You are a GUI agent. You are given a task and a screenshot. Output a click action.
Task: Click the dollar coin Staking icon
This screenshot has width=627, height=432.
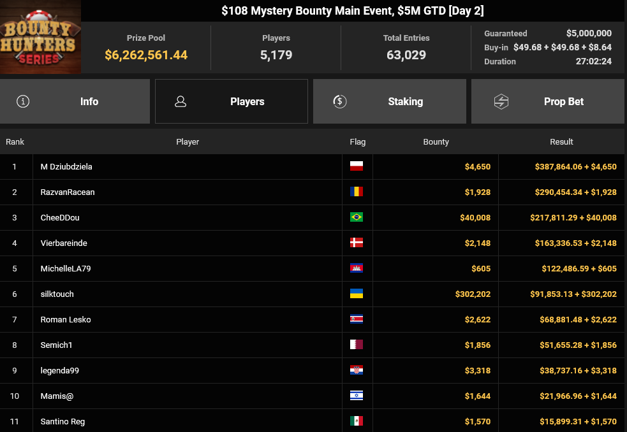click(340, 101)
